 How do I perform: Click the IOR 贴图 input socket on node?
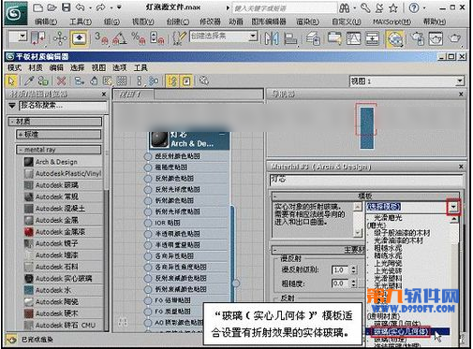pos(148,223)
